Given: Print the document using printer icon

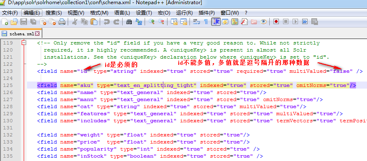Looking at the screenshot, I should (62, 22).
